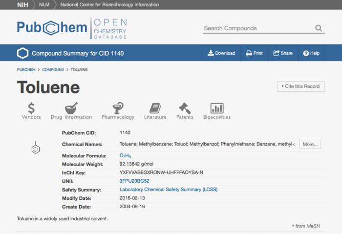Click the toluene structure thumbnail

pyautogui.click(x=36, y=148)
